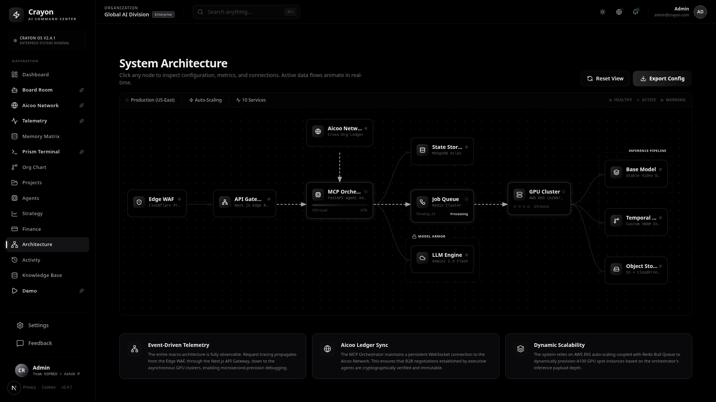Open Dashboard via its grid icon
Image resolution: width=716 pixels, height=402 pixels.
pyautogui.click(x=15, y=75)
